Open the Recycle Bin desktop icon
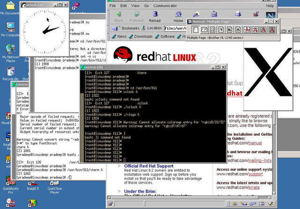This screenshot has height=209, width=300. tap(11, 73)
